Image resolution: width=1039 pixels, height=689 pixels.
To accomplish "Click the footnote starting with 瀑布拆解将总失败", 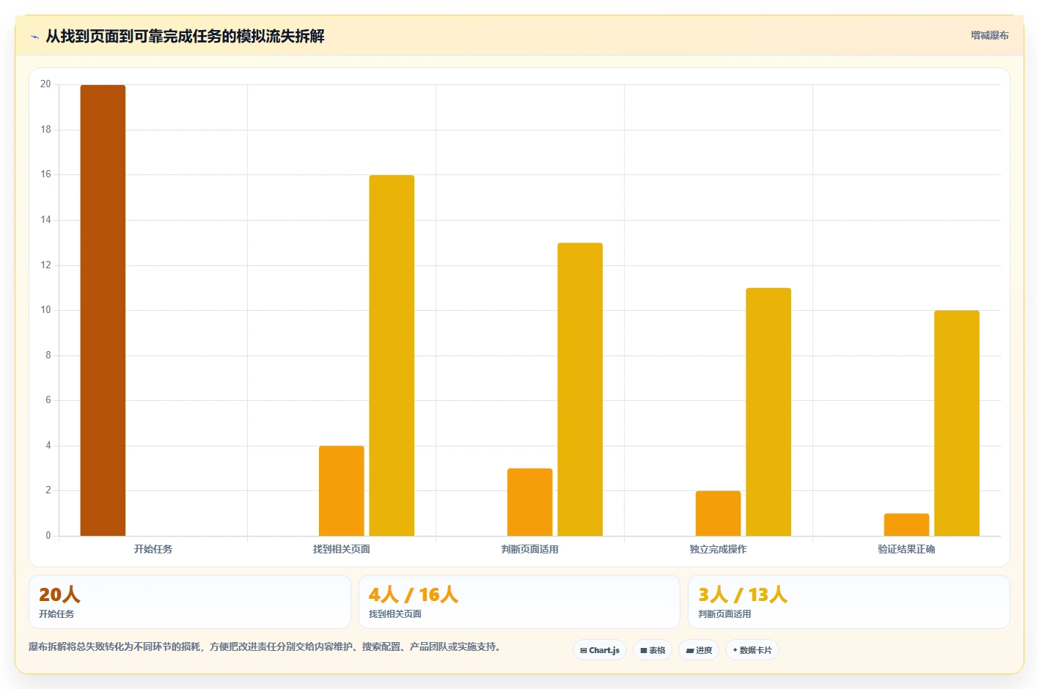I will 264,646.
